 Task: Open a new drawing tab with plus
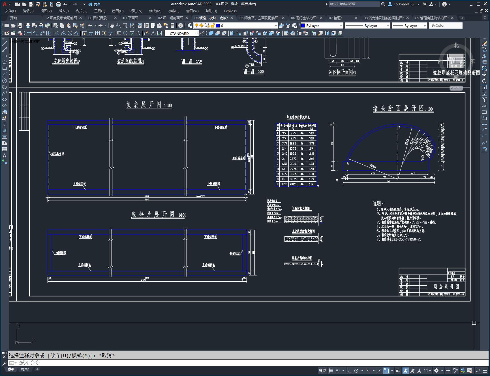pyautogui.click(x=462, y=18)
